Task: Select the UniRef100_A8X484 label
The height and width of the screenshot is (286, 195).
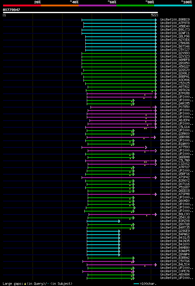Action: [175, 275]
